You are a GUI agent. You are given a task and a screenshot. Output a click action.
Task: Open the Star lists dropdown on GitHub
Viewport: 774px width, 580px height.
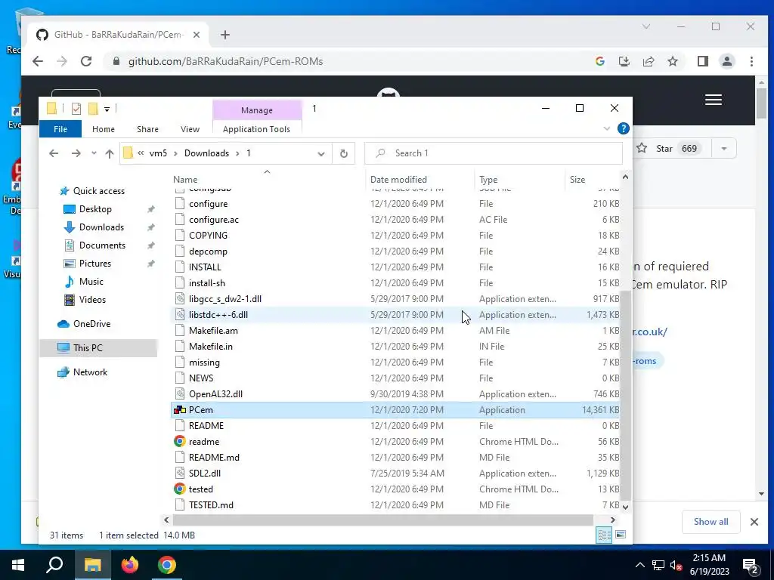[724, 149]
